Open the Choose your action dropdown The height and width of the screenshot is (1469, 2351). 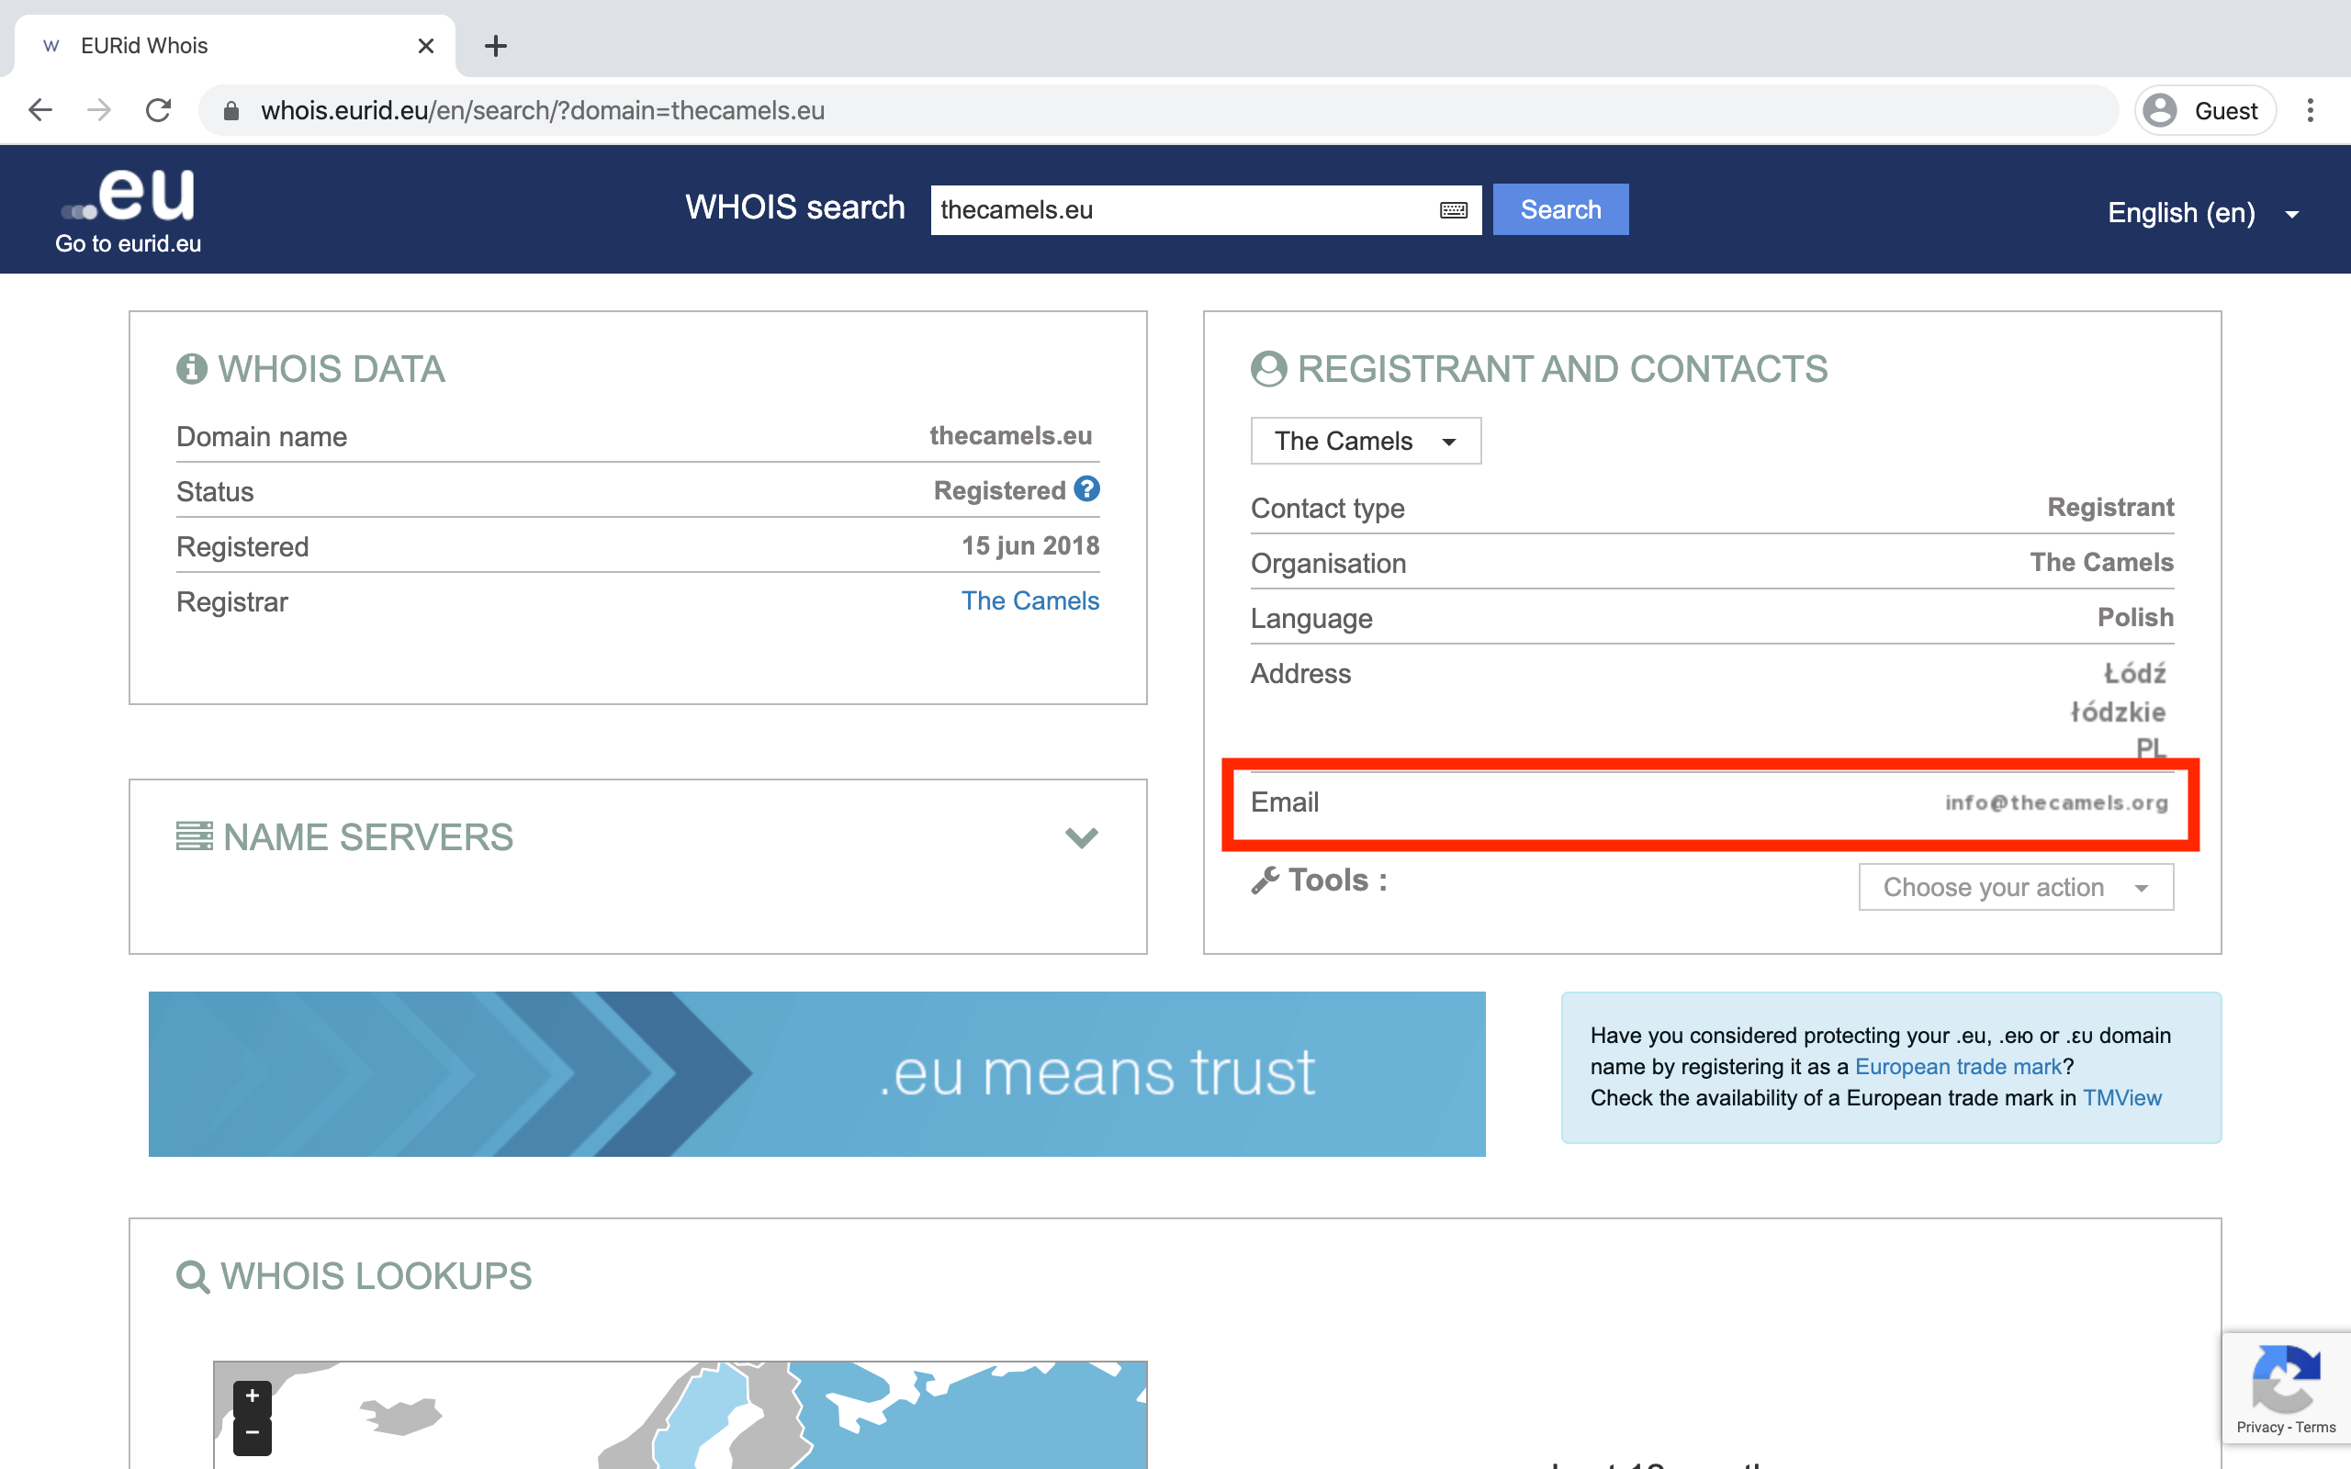2016,887
